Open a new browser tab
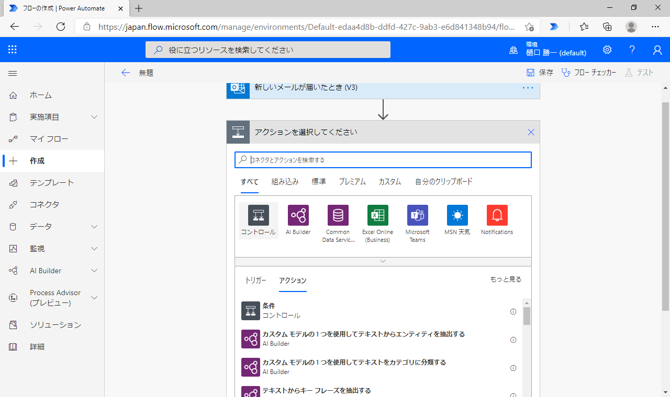Image resolution: width=670 pixels, height=397 pixels. (139, 8)
